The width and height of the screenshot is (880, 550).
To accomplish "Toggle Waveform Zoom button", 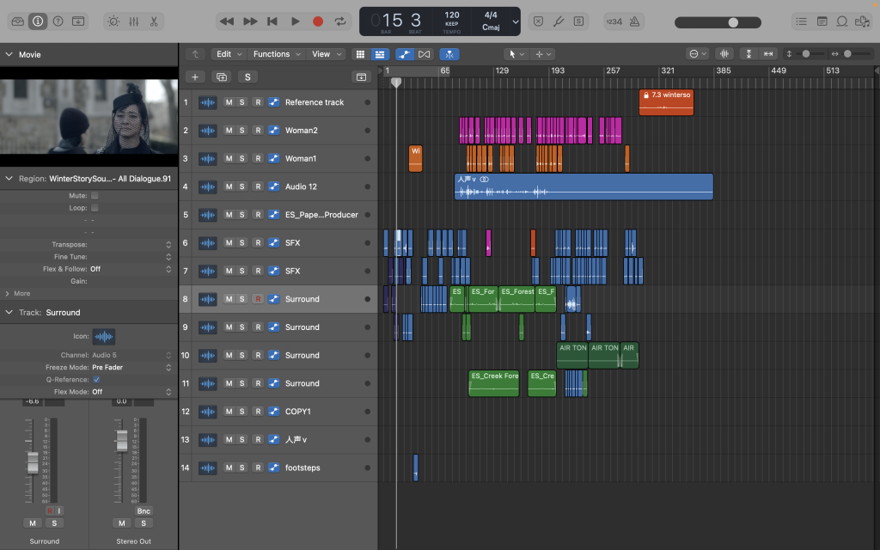I will (724, 54).
